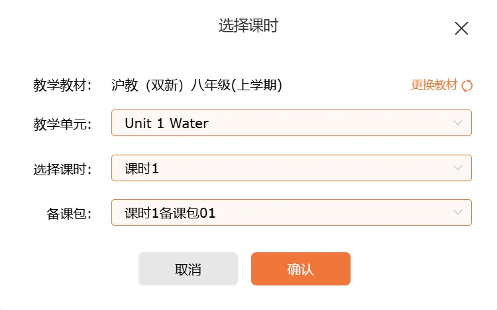Click the 选择课时 field label on the left
This screenshot has height=310, width=497.
pos(62,169)
